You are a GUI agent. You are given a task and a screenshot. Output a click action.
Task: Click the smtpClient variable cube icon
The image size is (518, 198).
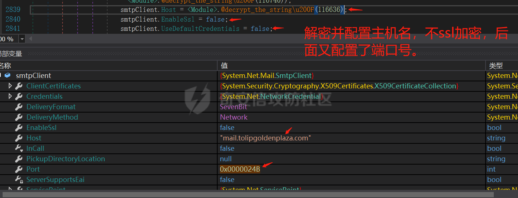click(8, 75)
